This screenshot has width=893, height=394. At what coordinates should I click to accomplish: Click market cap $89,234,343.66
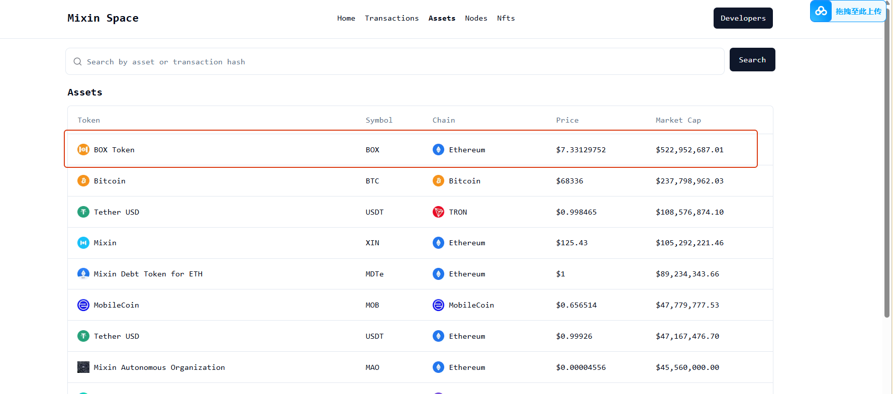(x=687, y=274)
